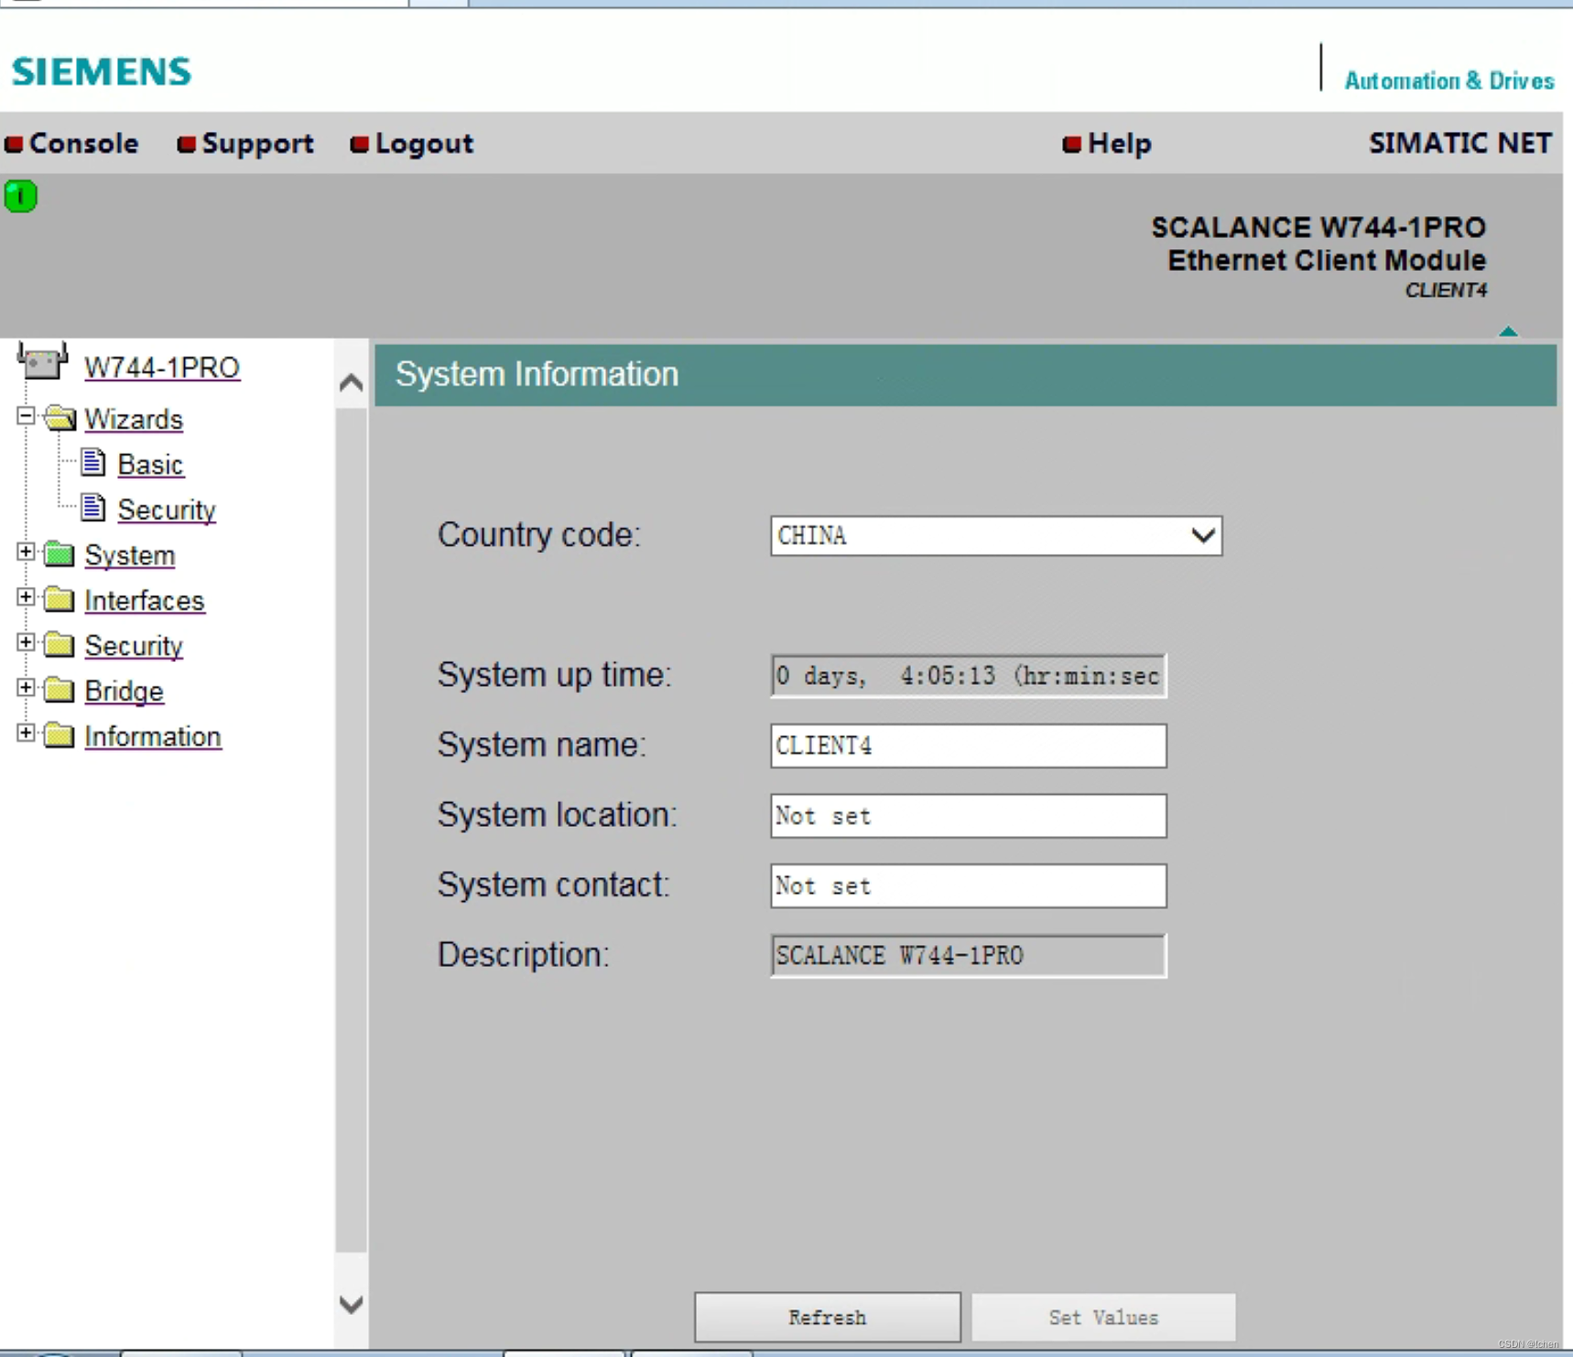Click the System contact input field

(969, 885)
